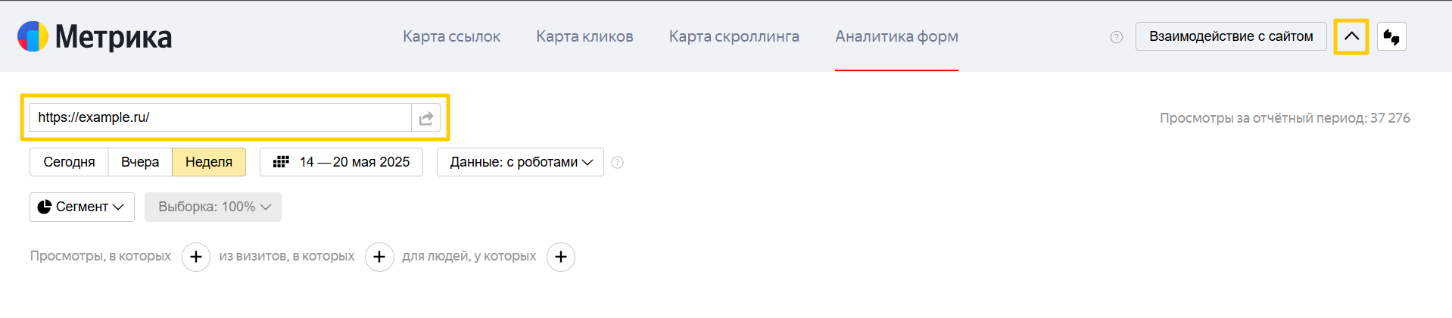Click the share icon beside the URL field
The height and width of the screenshot is (318, 1452).
pyautogui.click(x=426, y=118)
